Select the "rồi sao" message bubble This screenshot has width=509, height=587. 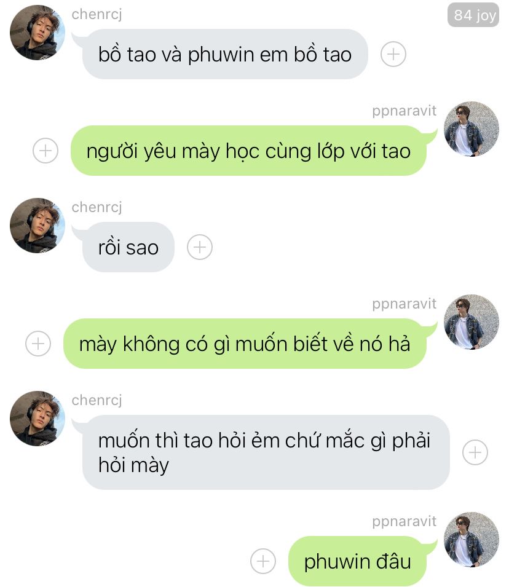[x=128, y=247]
